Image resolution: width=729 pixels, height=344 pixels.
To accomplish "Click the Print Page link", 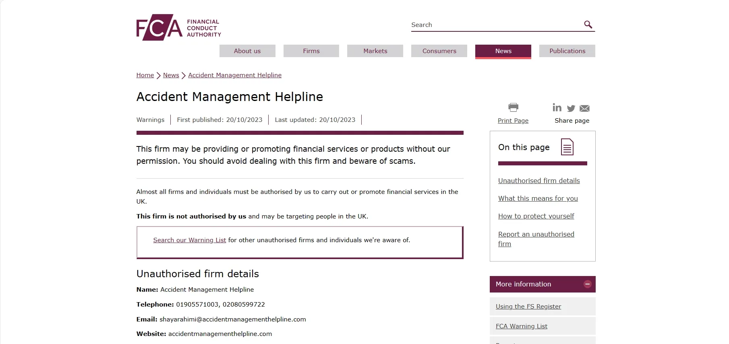I will point(513,121).
